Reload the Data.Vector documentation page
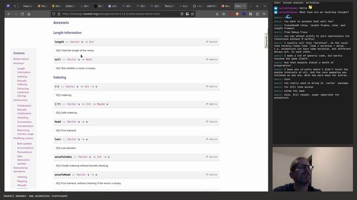 [x=22, y=14]
